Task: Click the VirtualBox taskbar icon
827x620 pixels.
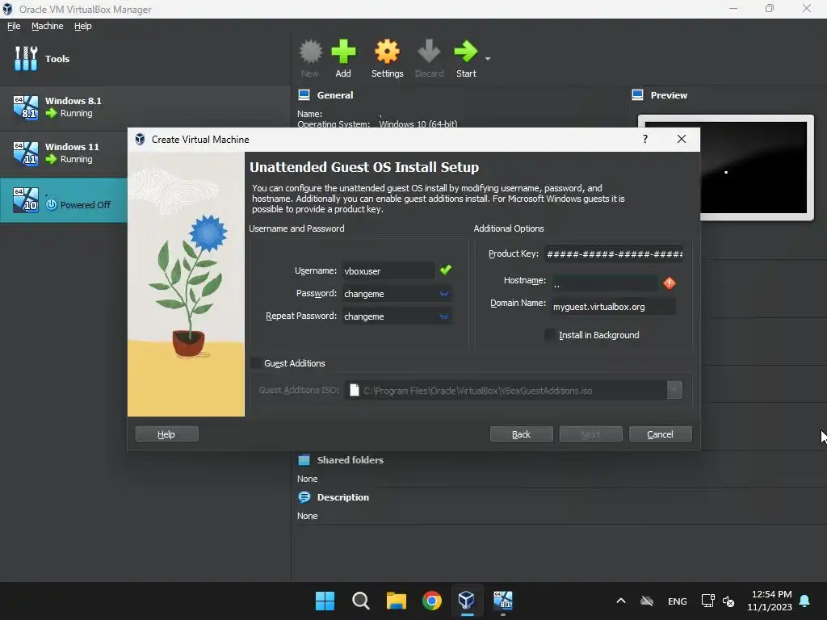Action: (467, 601)
